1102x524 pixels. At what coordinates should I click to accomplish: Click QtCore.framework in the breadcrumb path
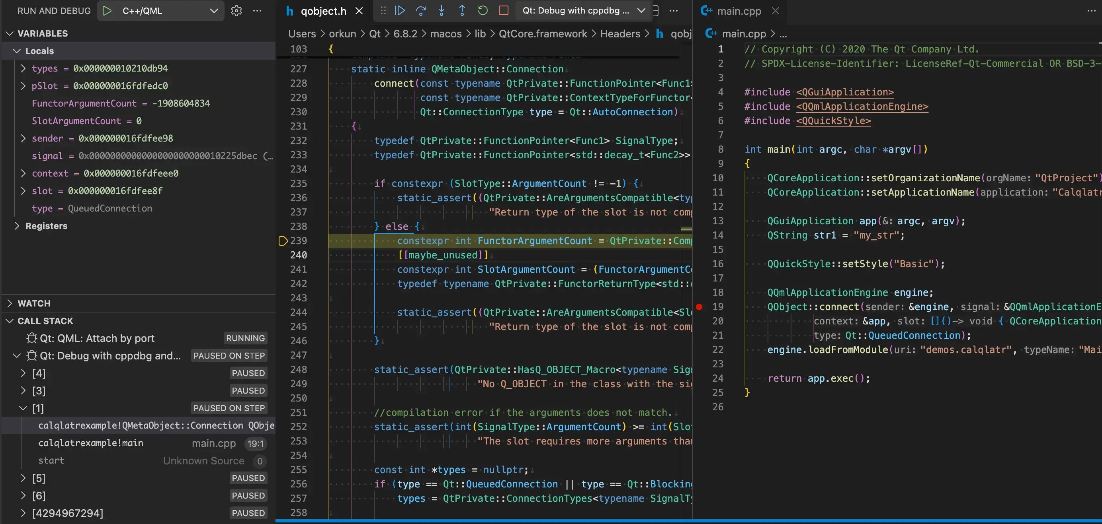pyautogui.click(x=543, y=33)
